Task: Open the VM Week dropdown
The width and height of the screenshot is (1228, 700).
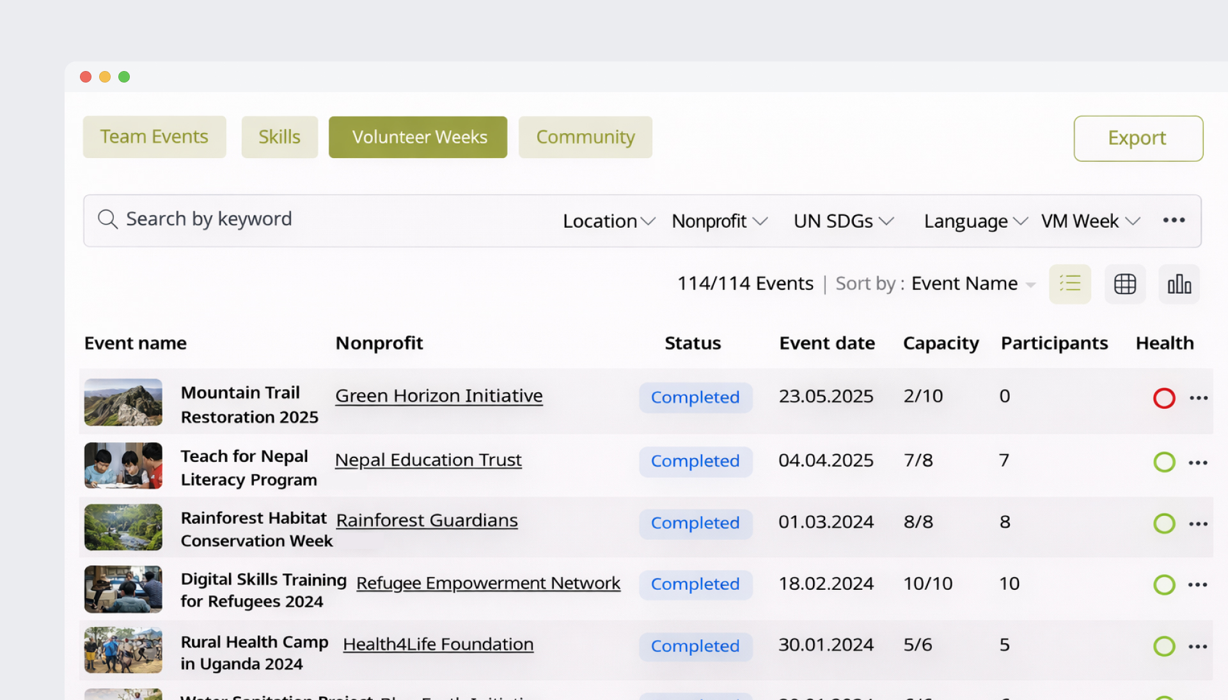Action: click(1090, 221)
